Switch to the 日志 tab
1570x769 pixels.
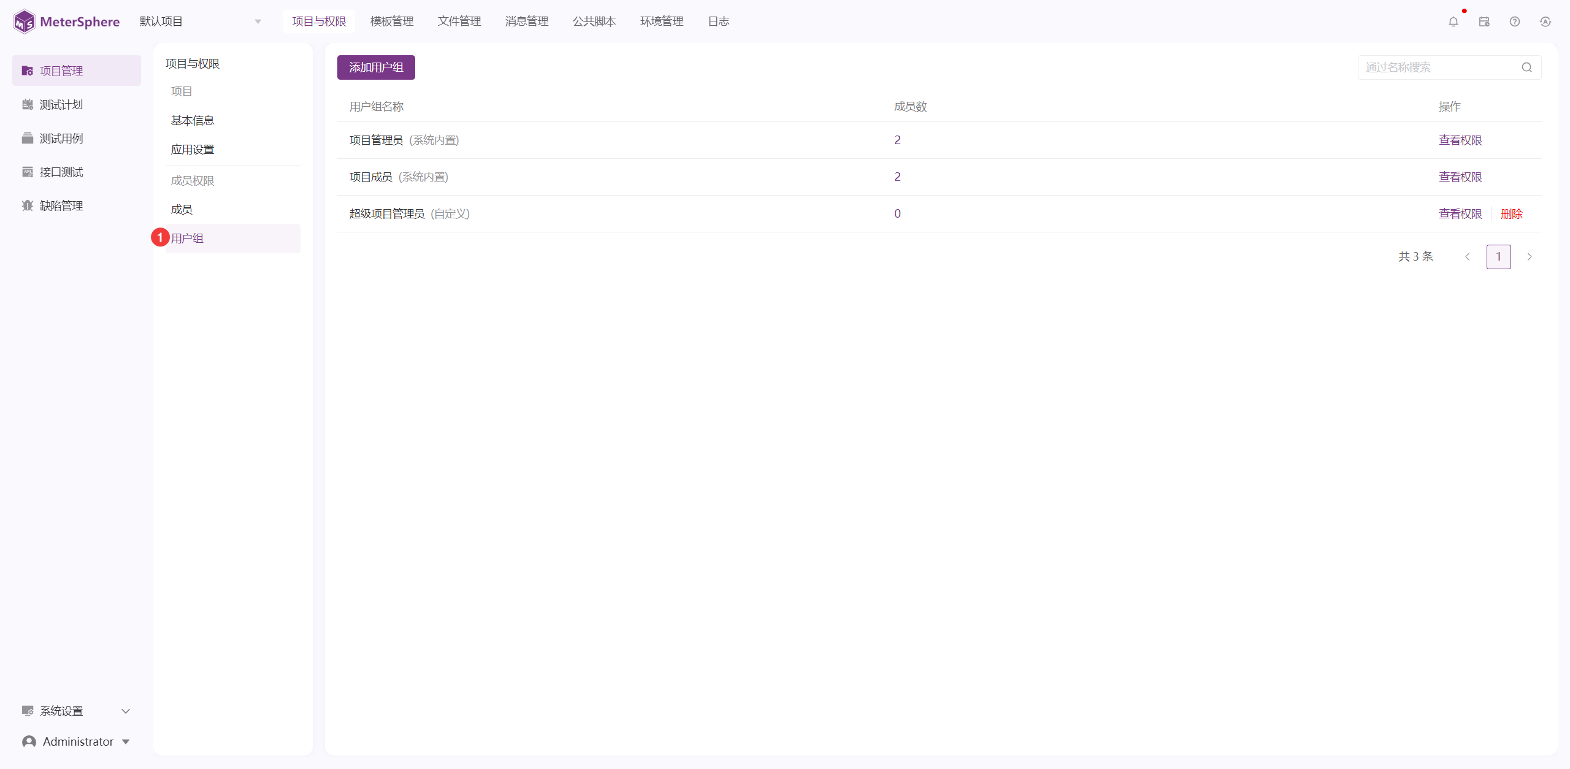click(x=719, y=21)
